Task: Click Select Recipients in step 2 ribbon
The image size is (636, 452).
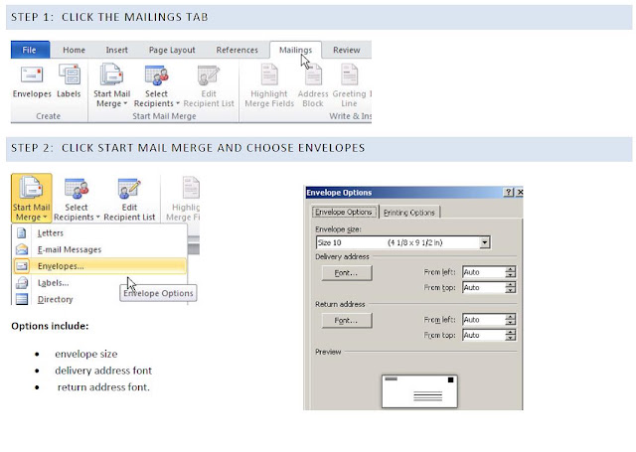Action: 77,200
